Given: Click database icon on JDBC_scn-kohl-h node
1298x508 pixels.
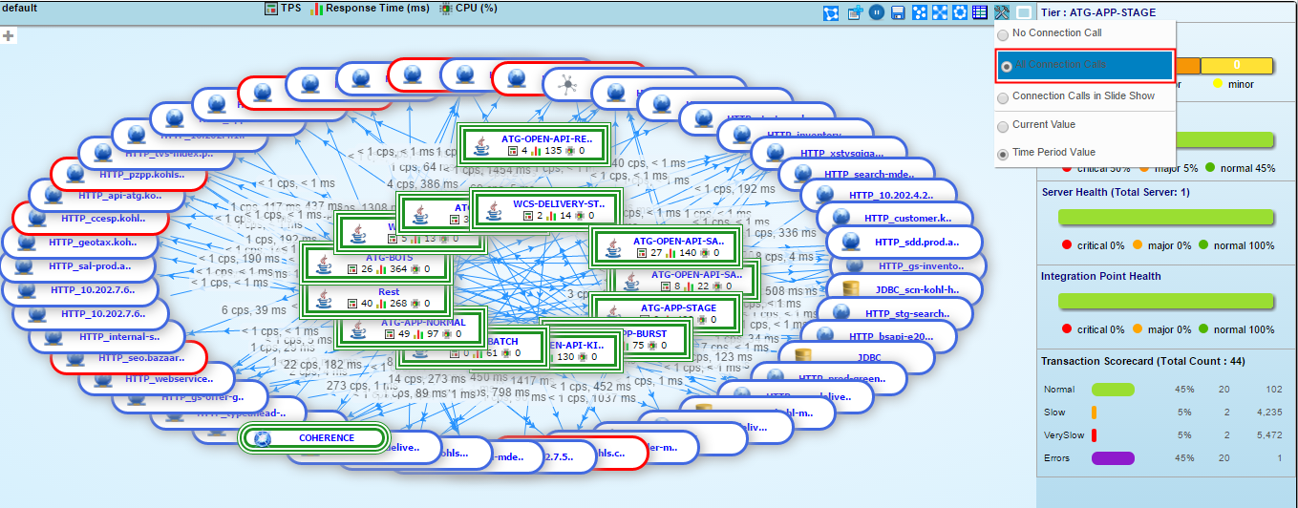Looking at the screenshot, I should pyautogui.click(x=850, y=287).
